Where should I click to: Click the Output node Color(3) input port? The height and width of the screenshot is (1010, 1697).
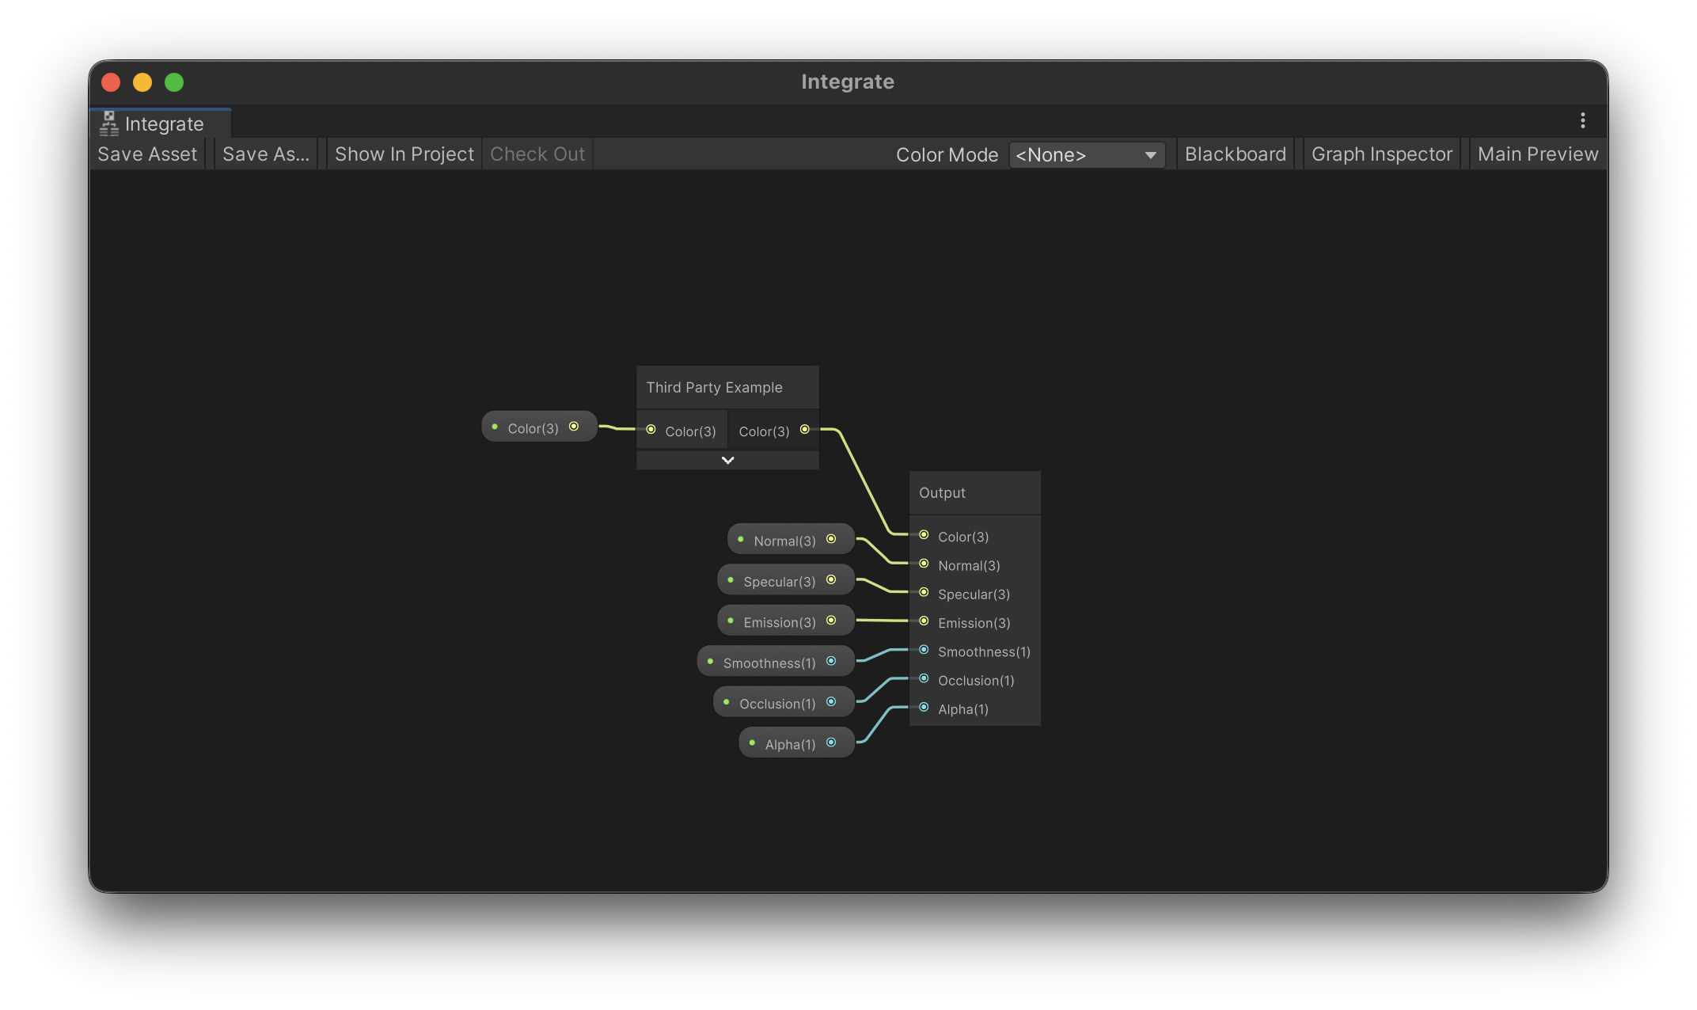(x=924, y=536)
